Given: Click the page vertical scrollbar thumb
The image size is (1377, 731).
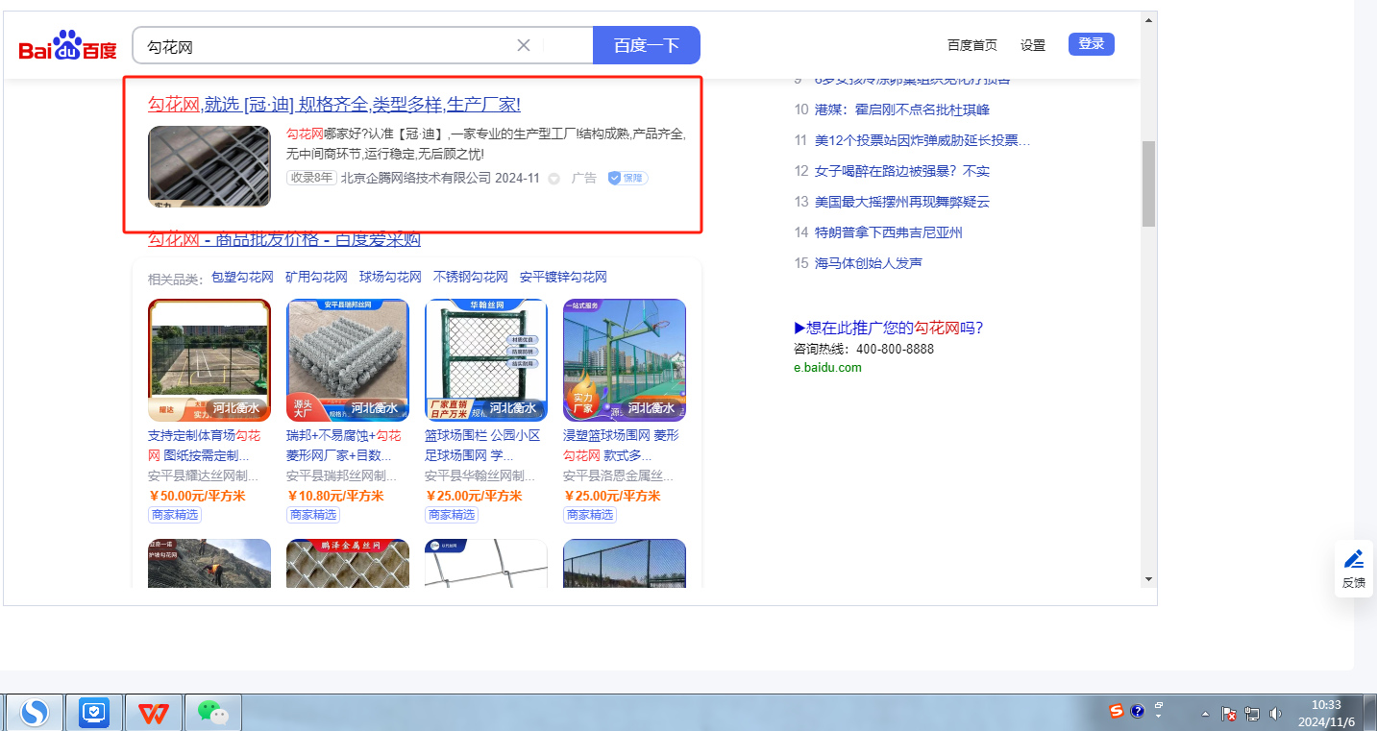Looking at the screenshot, I should click(1148, 184).
